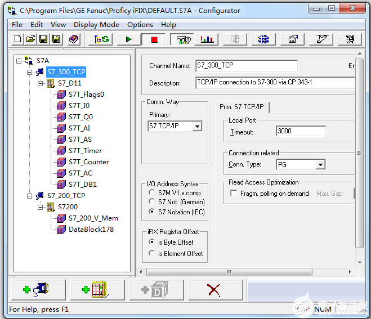The image size is (371, 319).
Task: Collapse the S7200 device node
Action: (x=40, y=208)
